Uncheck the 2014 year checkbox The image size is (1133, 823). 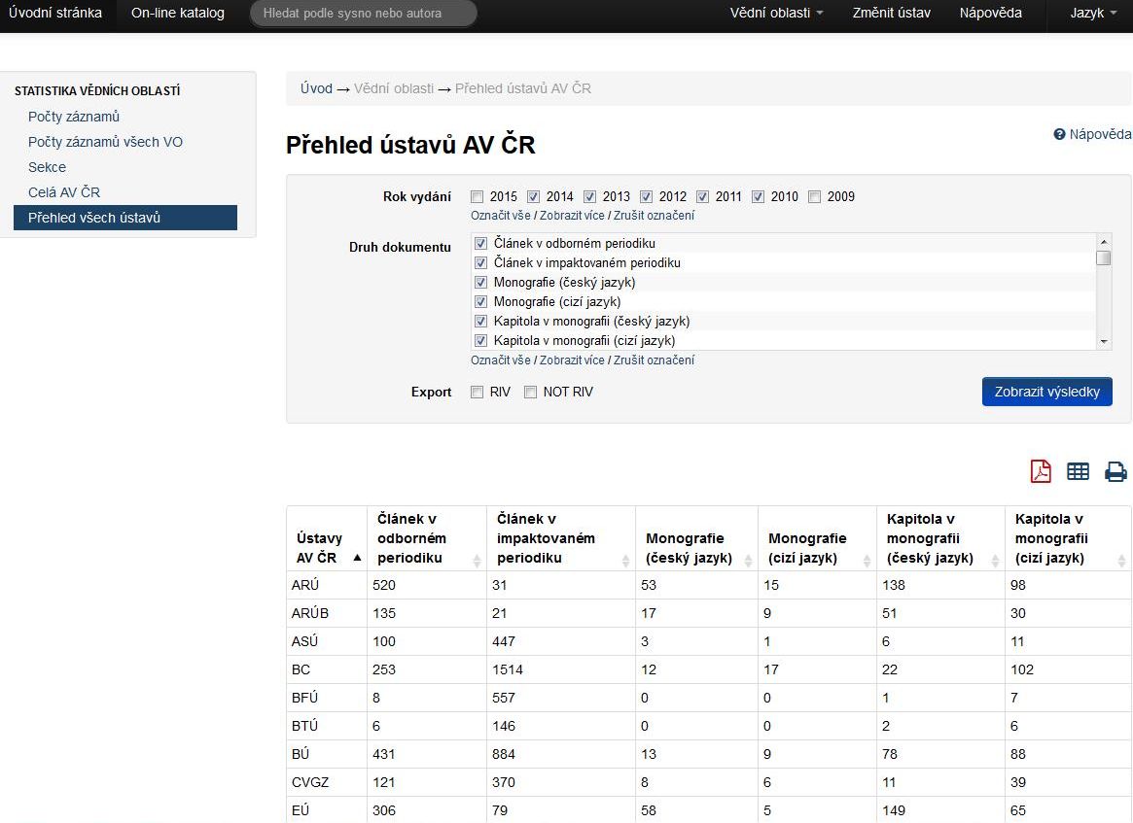533,196
